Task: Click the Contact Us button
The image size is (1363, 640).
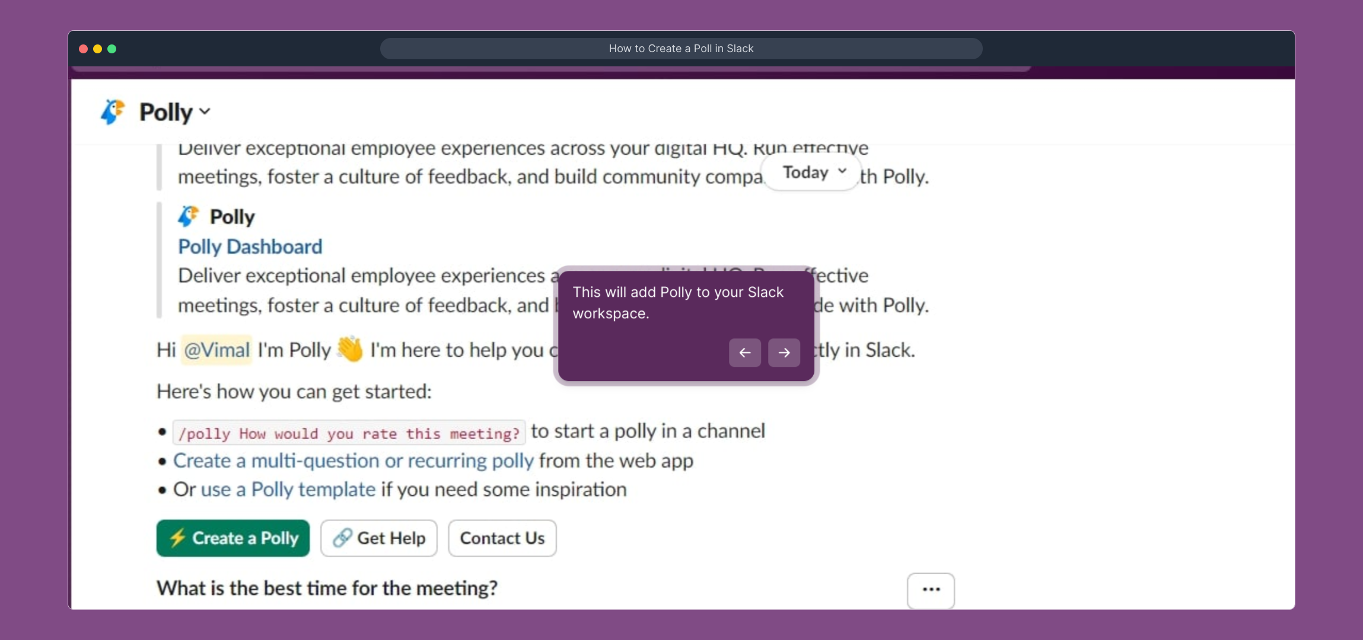Action: (502, 538)
